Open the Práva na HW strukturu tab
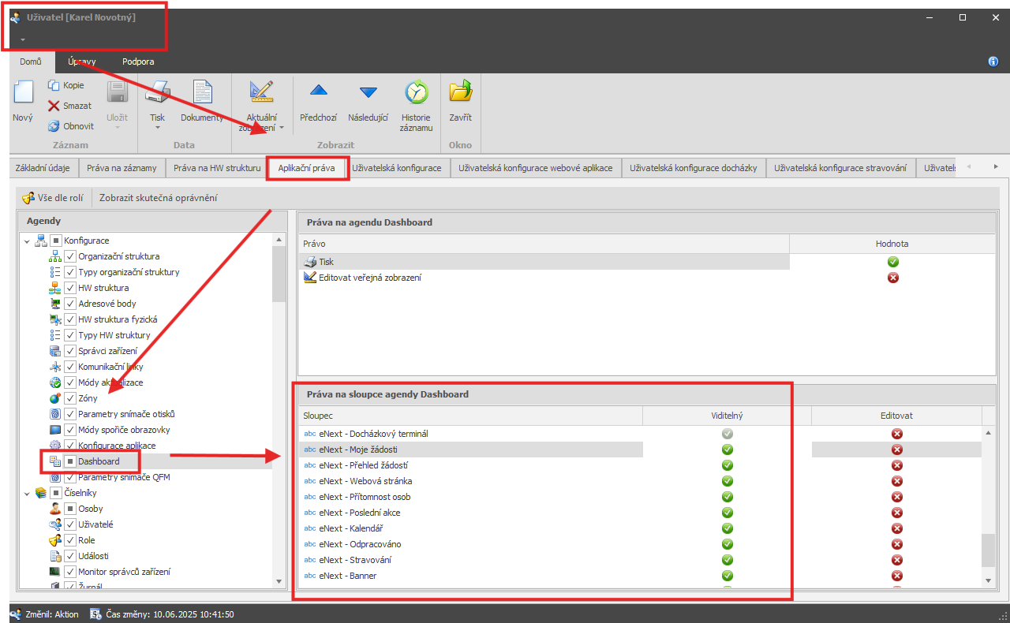Viewport: 1010px width, 623px height. [217, 168]
